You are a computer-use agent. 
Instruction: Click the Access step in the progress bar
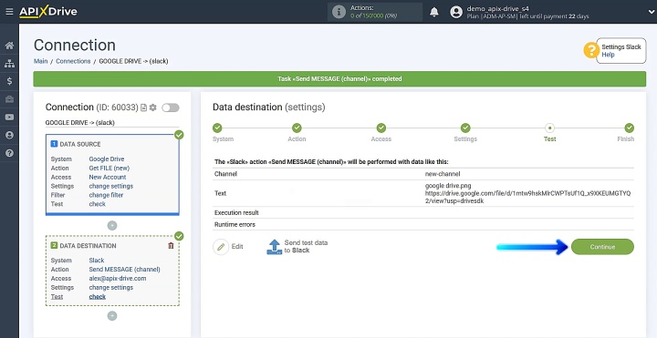pos(381,128)
